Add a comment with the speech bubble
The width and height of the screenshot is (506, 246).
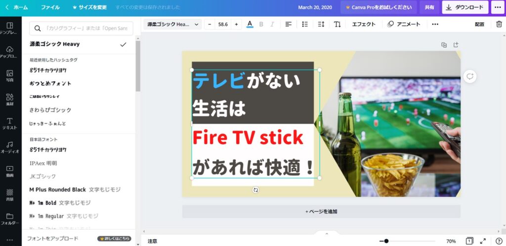click(470, 76)
